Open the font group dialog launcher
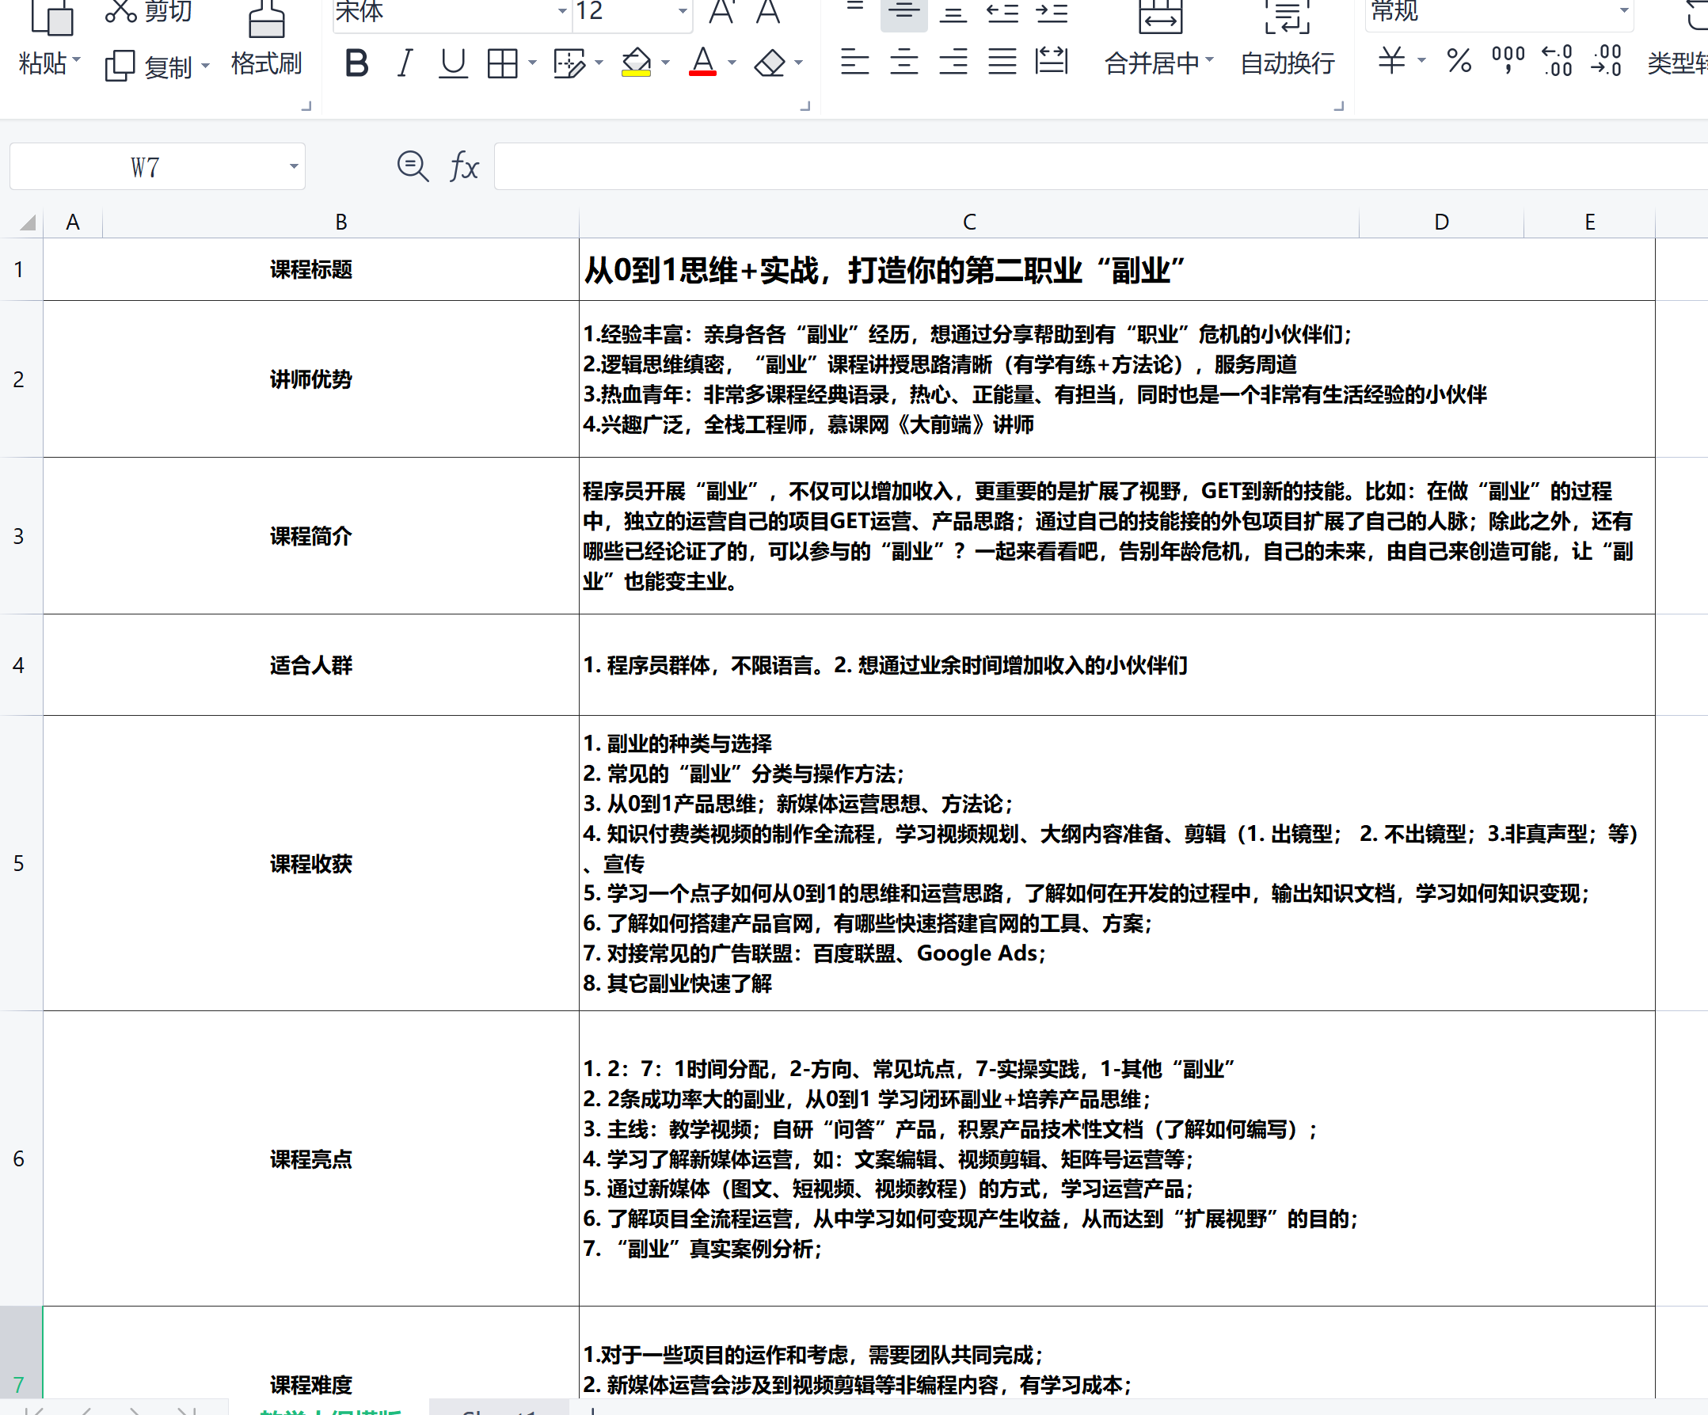This screenshot has width=1708, height=1415. [805, 106]
